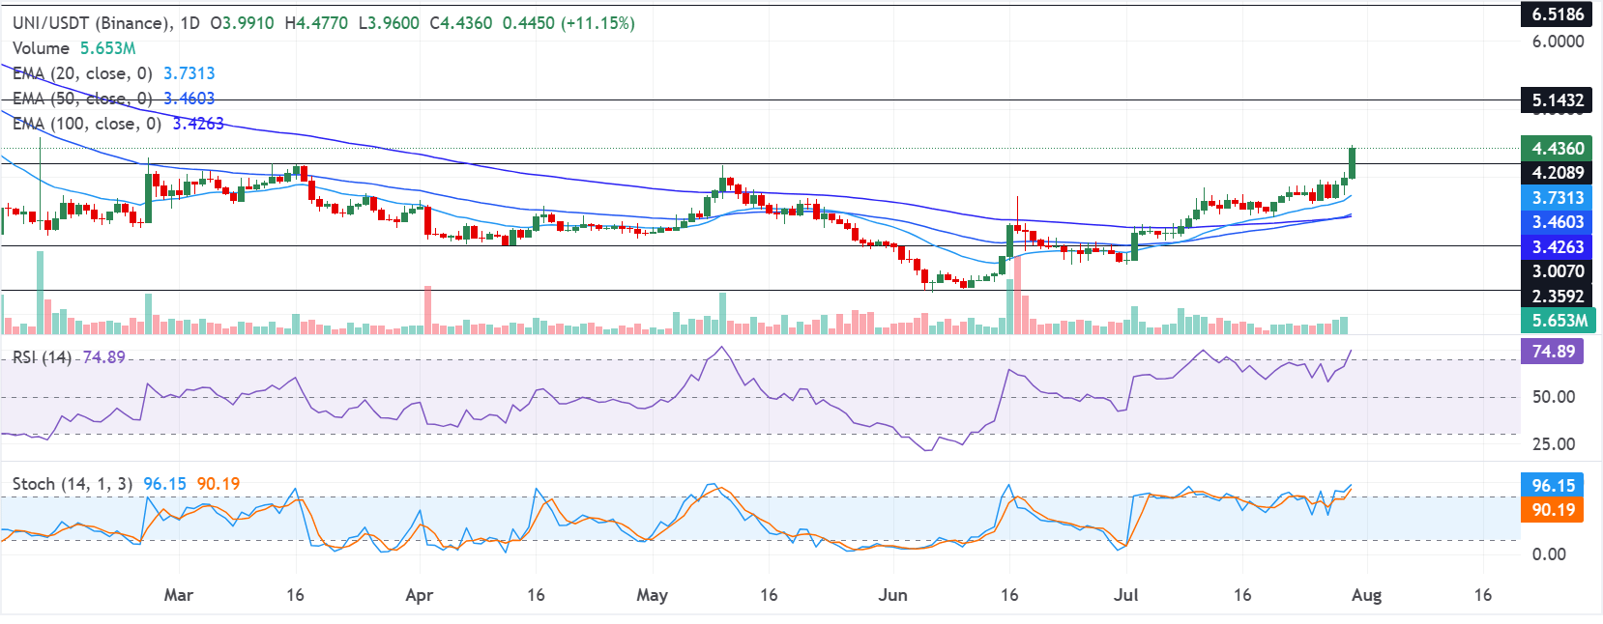Click the 4.2089 horizontal line price label
1603x624 pixels.
pos(1558,172)
